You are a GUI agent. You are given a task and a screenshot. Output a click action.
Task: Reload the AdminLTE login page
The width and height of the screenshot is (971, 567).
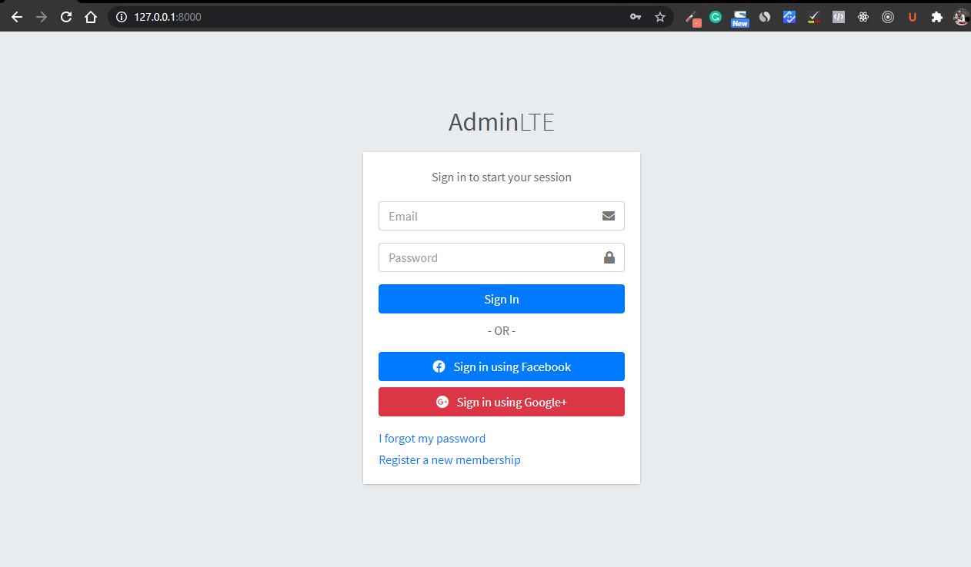pos(65,15)
